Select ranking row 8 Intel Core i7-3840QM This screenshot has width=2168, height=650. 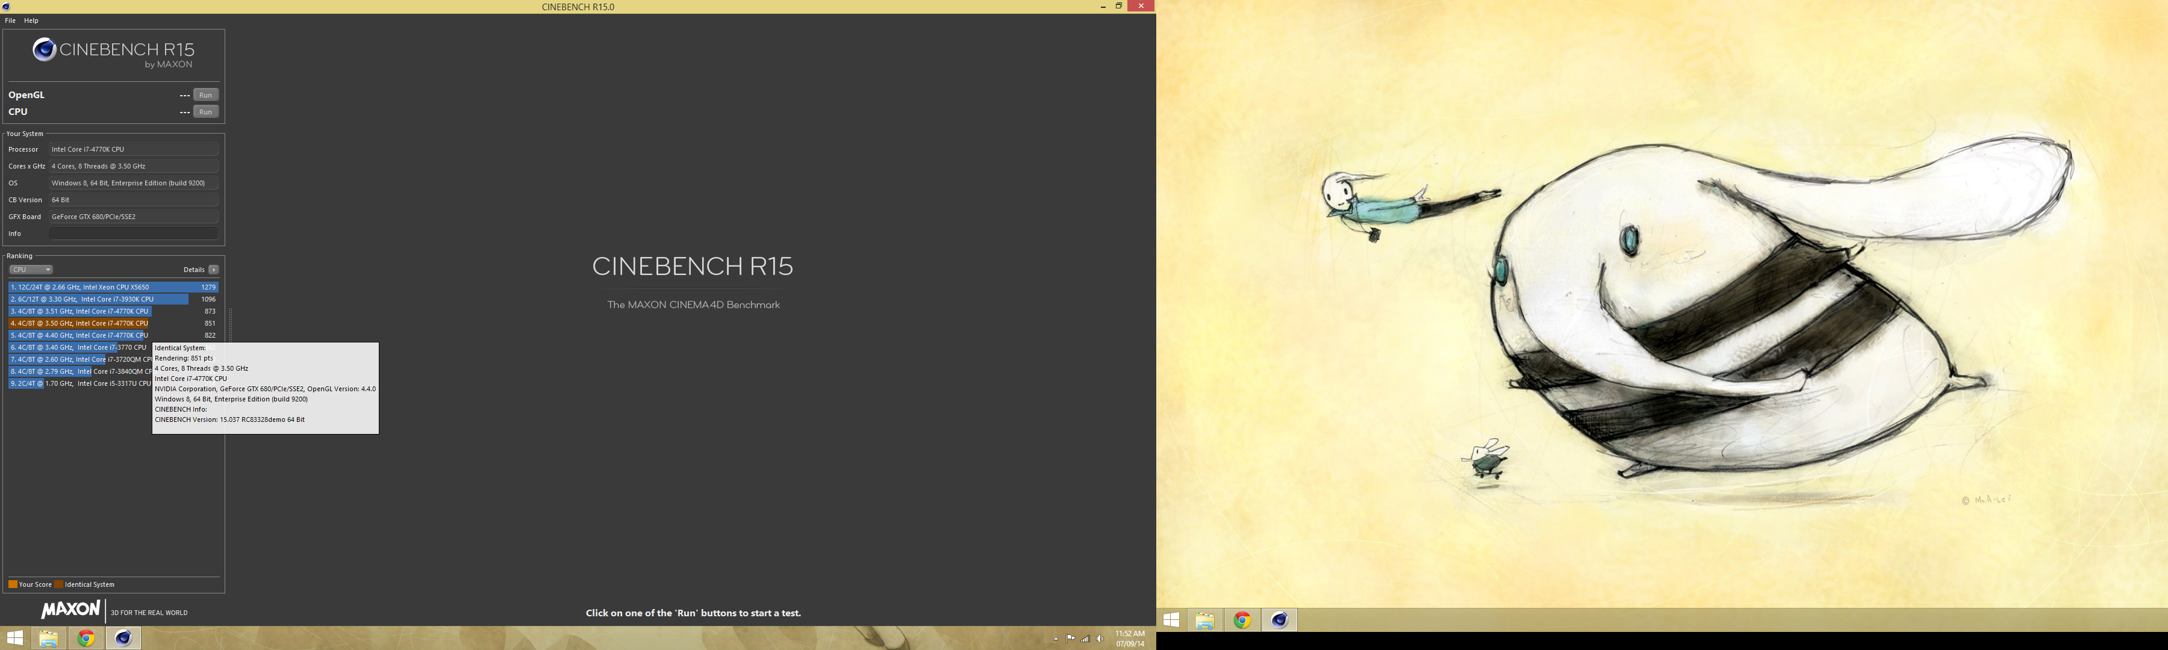tap(80, 372)
